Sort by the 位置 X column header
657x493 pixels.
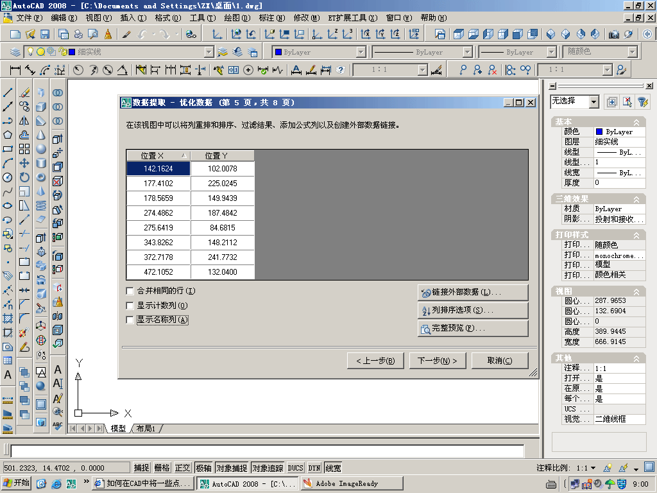(158, 155)
